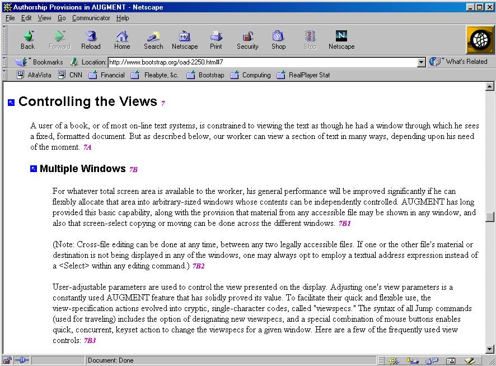Screen dimensions: 496x366
Task: Open the Bootstrap bookmark folder
Action: pos(205,75)
